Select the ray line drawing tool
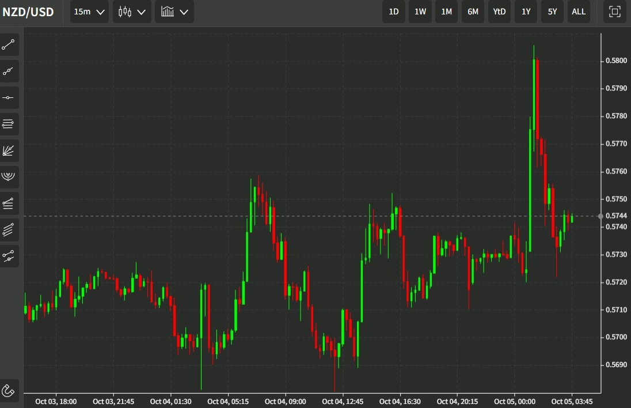This screenshot has height=408, width=631. [x=9, y=71]
